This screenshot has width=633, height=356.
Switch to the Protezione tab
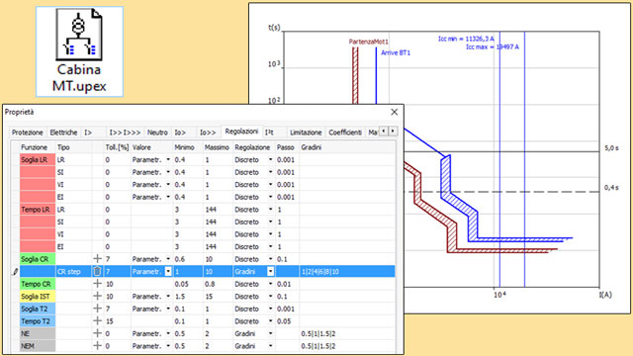[x=27, y=133]
